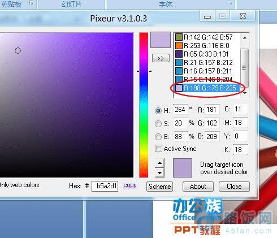Click the rainbow hue slider strip
Viewport: 277px width, 238px height.
(144, 105)
